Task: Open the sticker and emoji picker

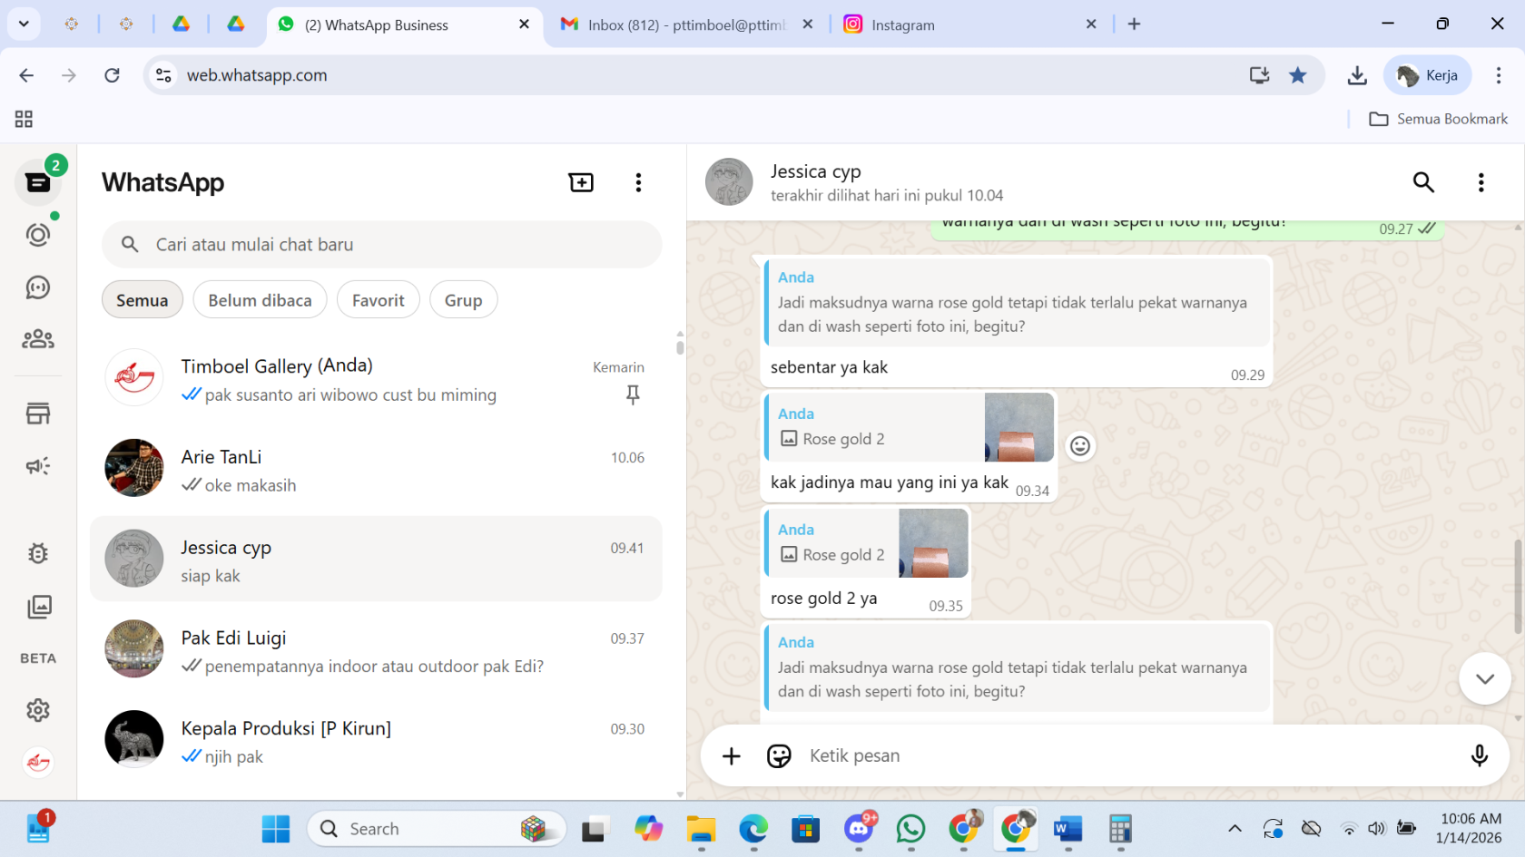Action: 779,755
